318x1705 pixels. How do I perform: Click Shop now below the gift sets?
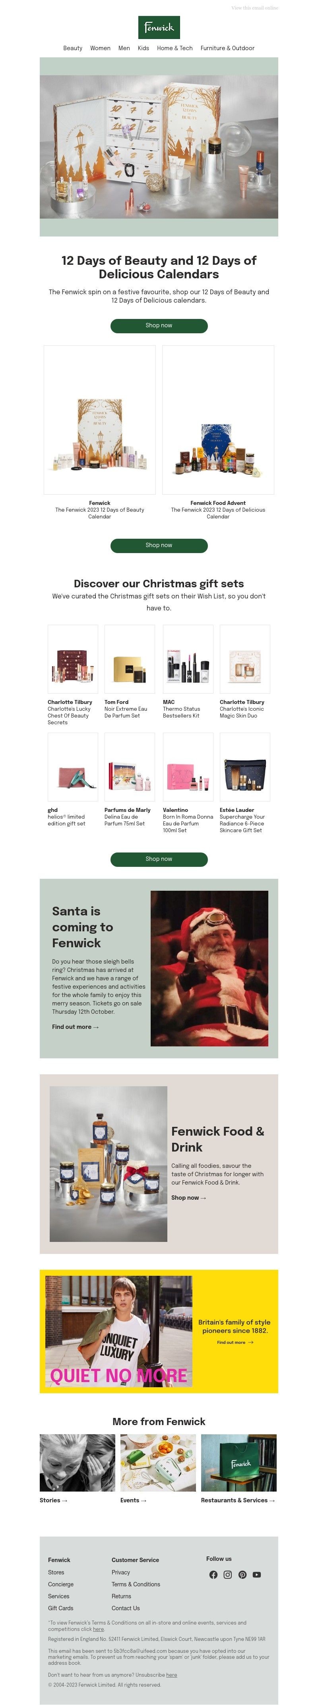(159, 859)
